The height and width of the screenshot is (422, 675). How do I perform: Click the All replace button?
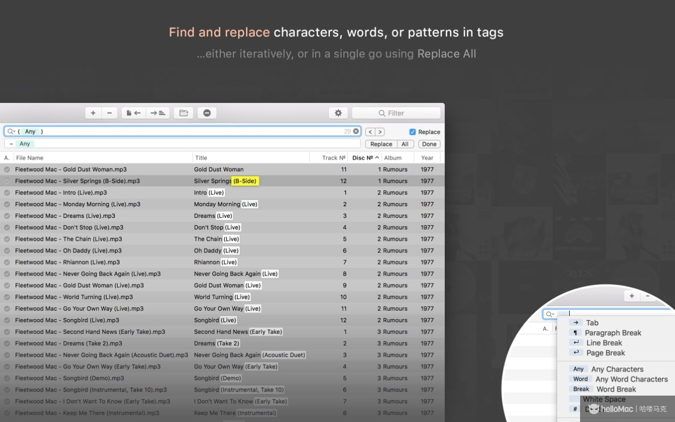(405, 144)
